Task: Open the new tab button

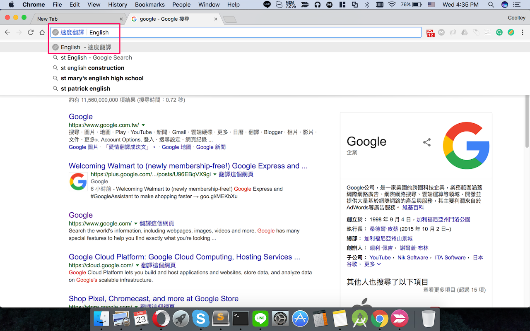Action: 229,19
